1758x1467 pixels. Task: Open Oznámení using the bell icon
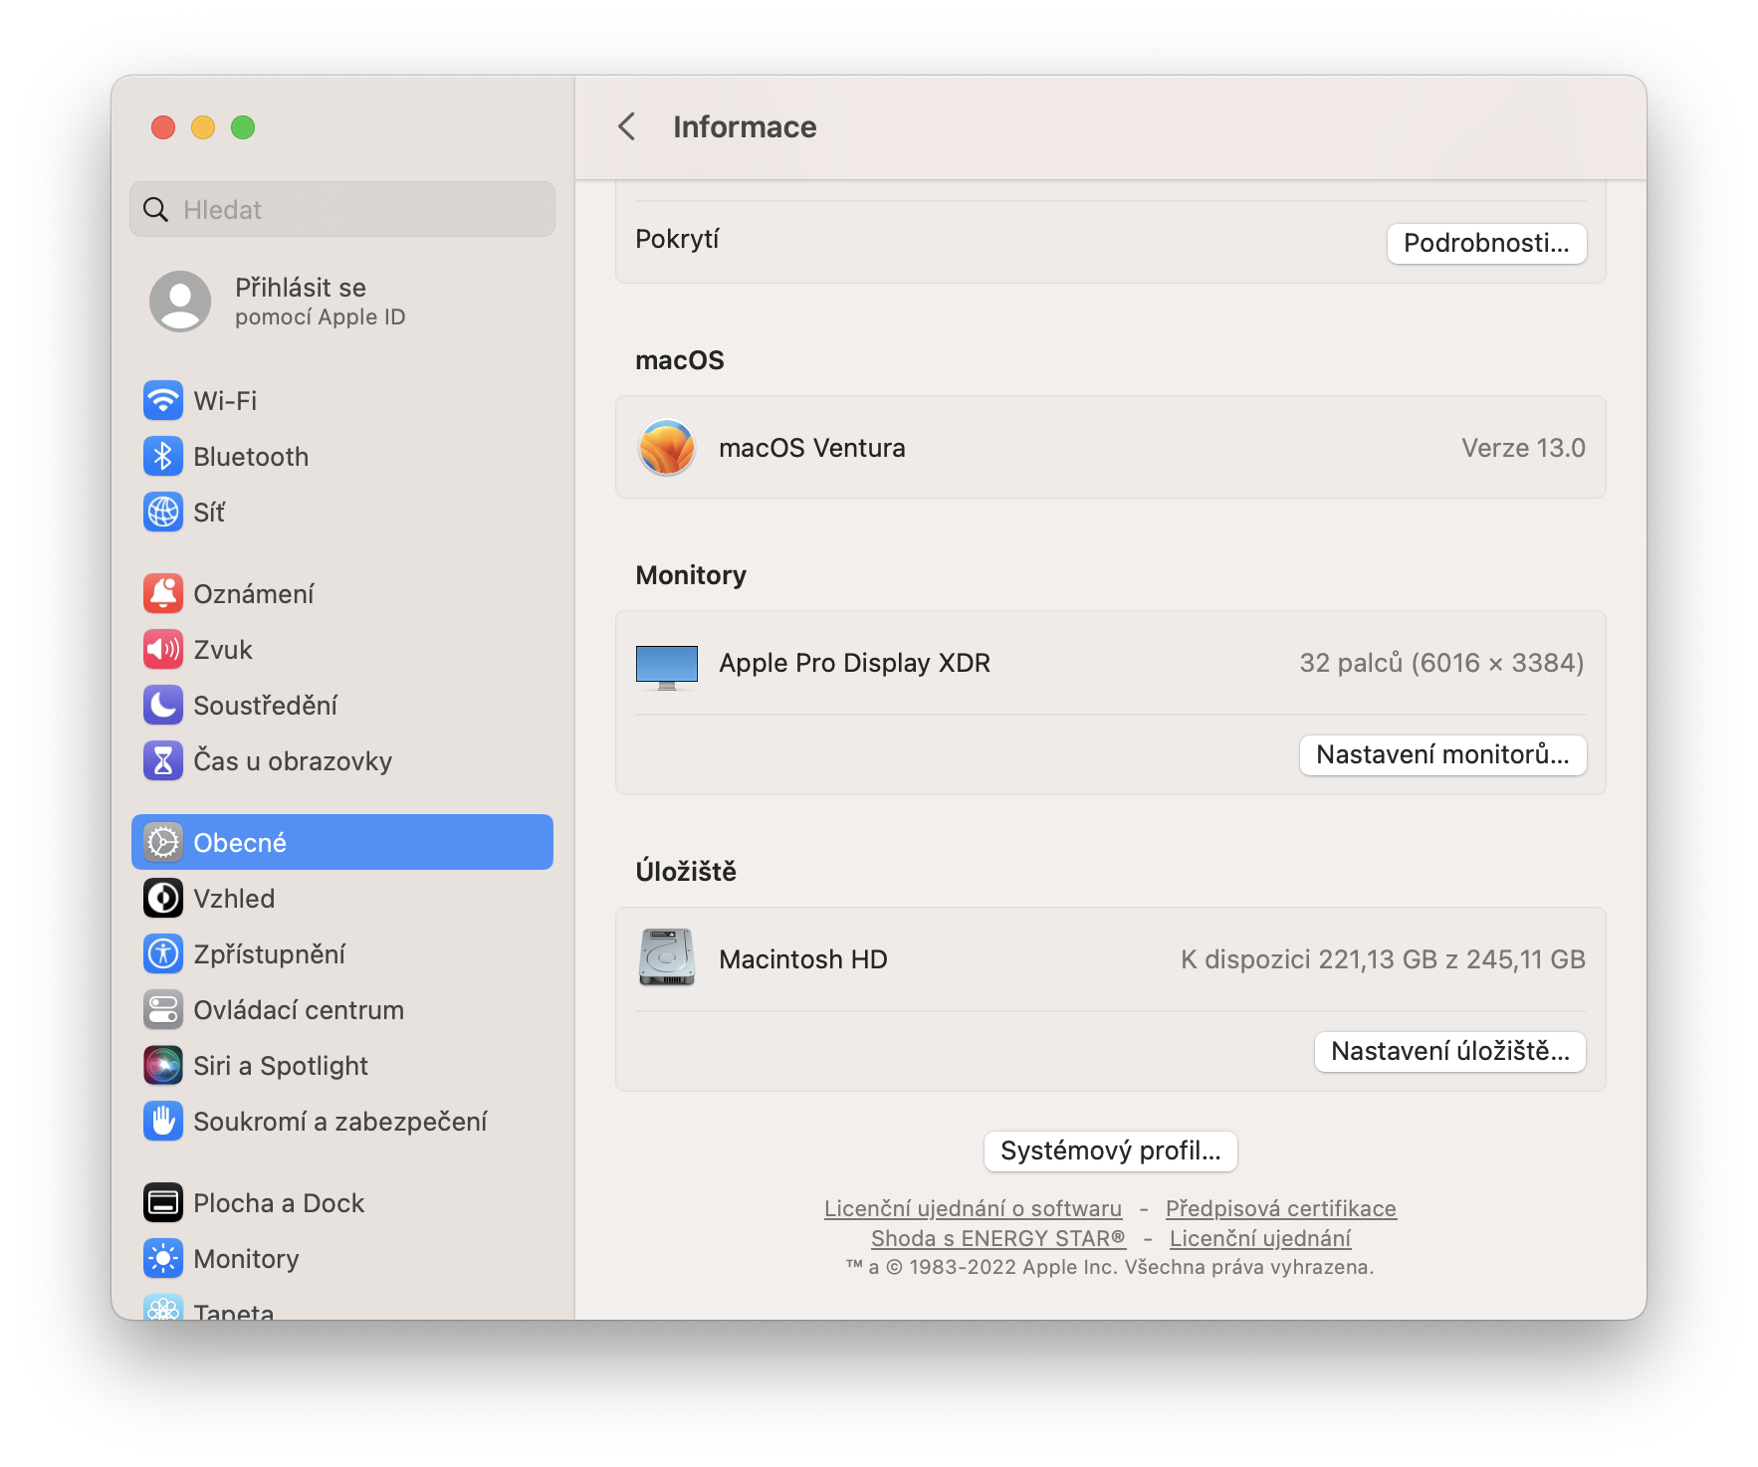coord(163,593)
